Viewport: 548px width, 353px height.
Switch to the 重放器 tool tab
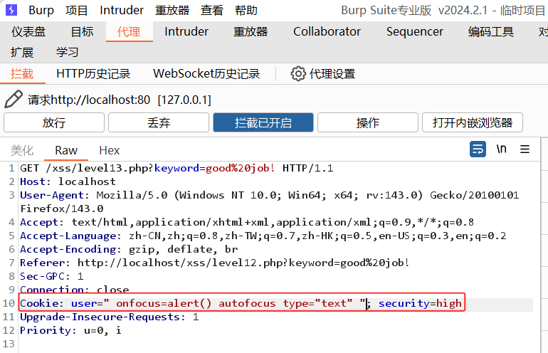pyautogui.click(x=251, y=31)
